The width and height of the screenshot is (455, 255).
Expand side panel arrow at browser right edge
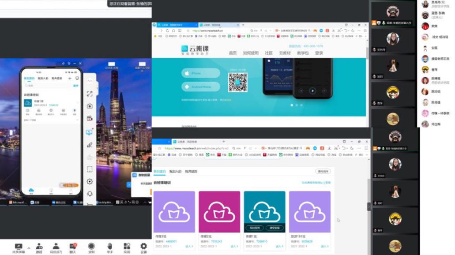click(x=369, y=206)
